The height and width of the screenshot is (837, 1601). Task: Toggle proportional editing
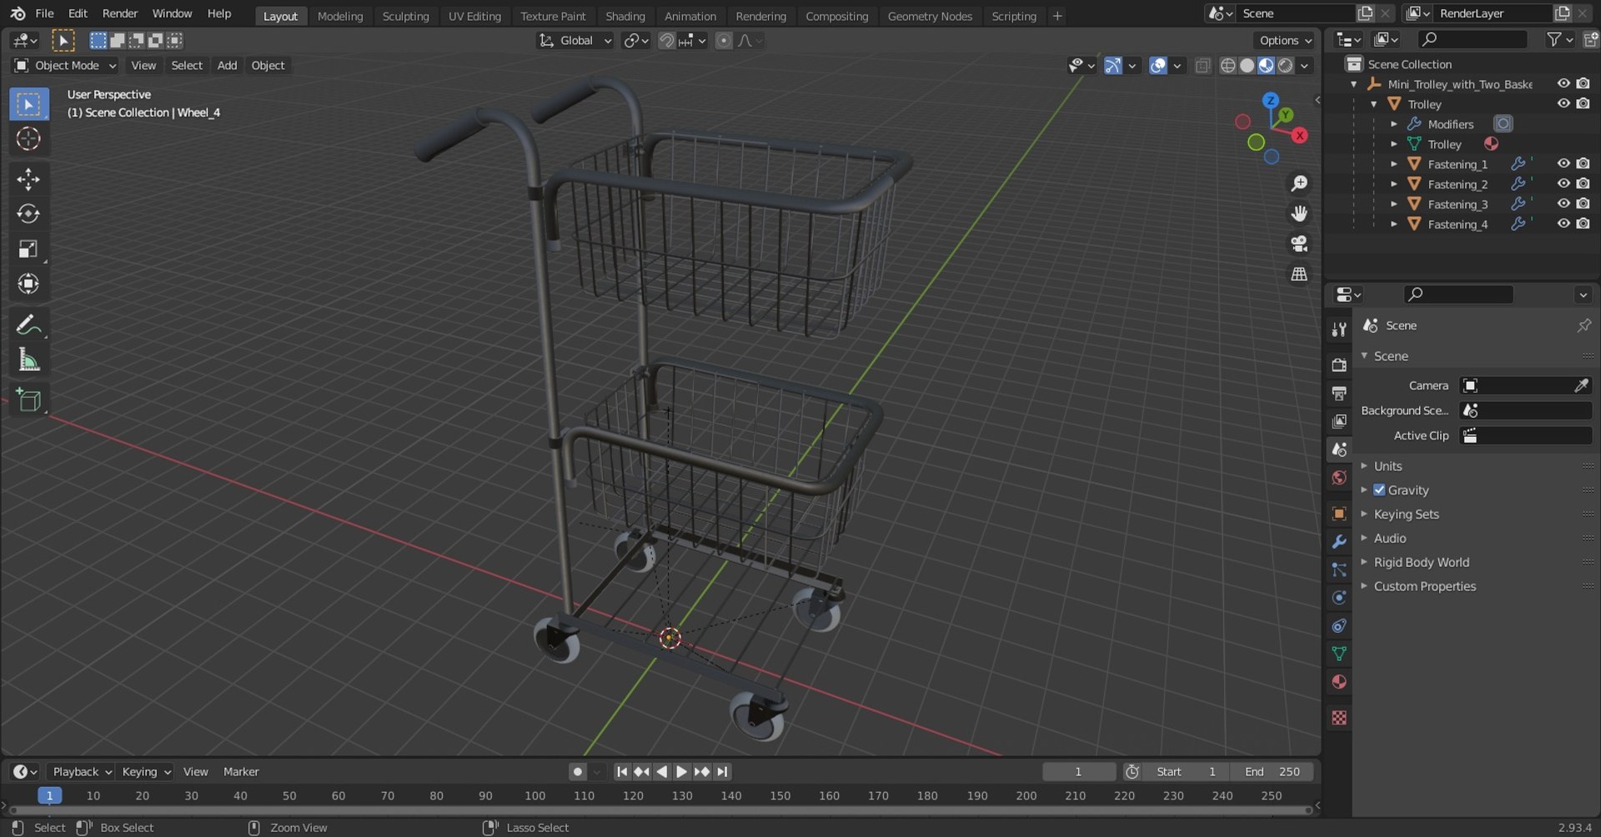(x=724, y=40)
